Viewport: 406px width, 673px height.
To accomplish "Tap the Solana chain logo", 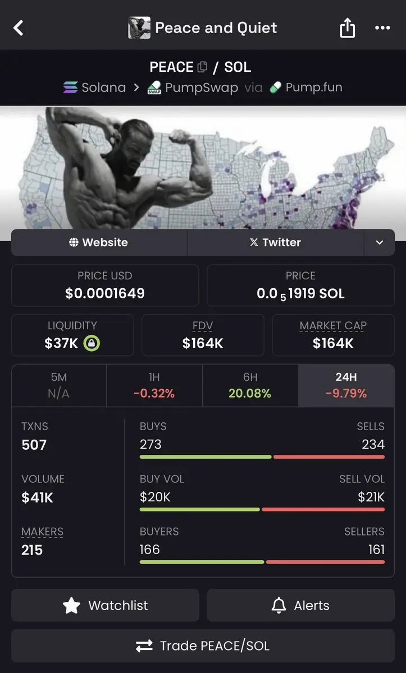I will tap(71, 87).
